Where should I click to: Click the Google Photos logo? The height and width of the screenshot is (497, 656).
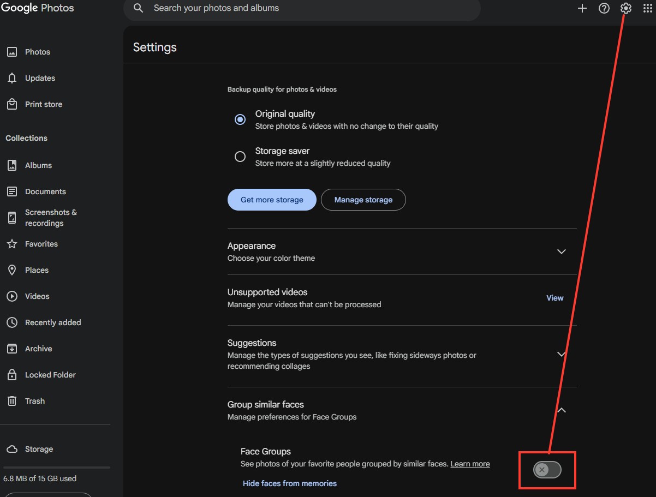[38, 8]
